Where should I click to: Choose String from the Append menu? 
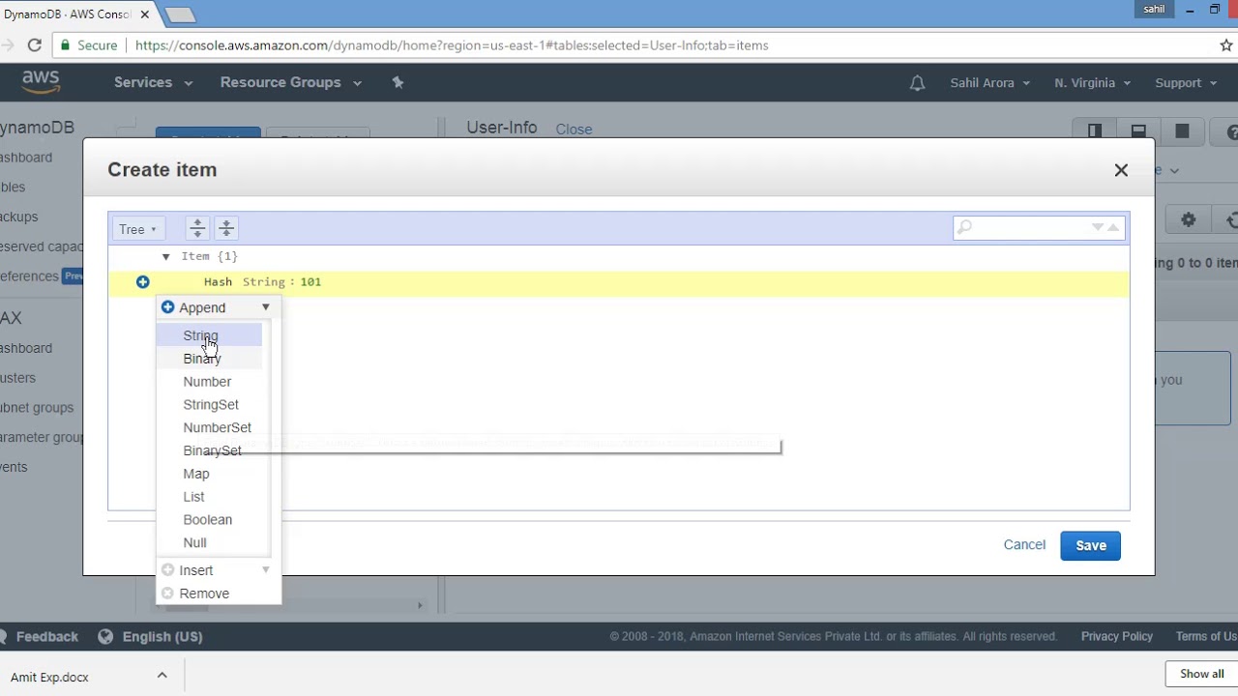pyautogui.click(x=209, y=335)
